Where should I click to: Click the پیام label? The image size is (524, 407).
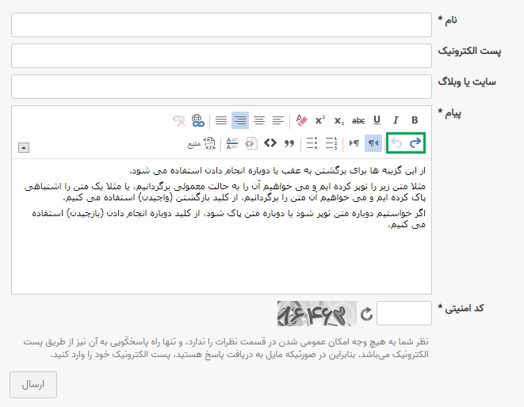tap(449, 113)
